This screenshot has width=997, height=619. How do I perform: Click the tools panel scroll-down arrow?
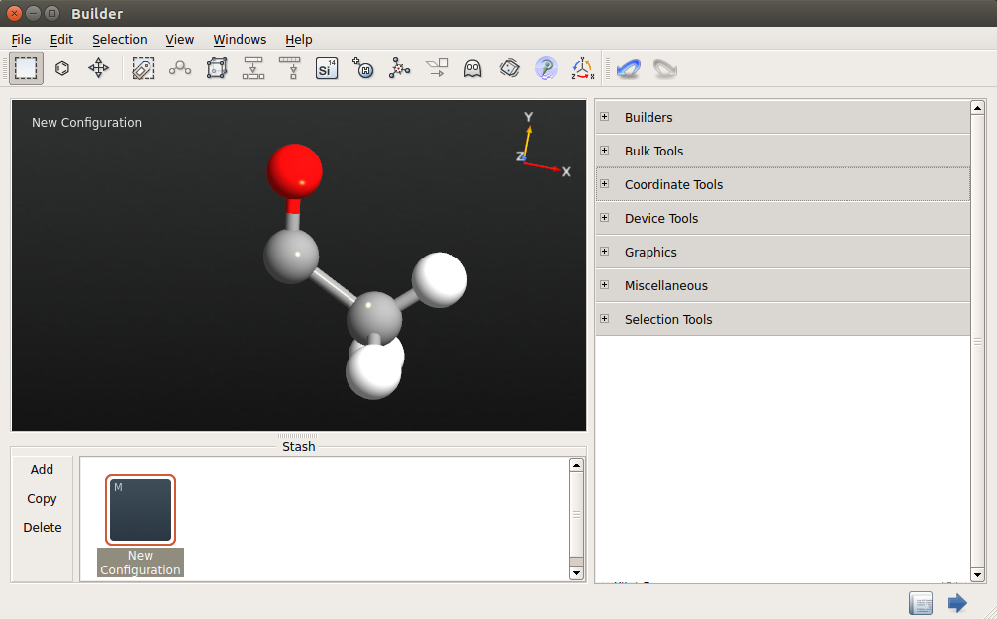click(978, 575)
